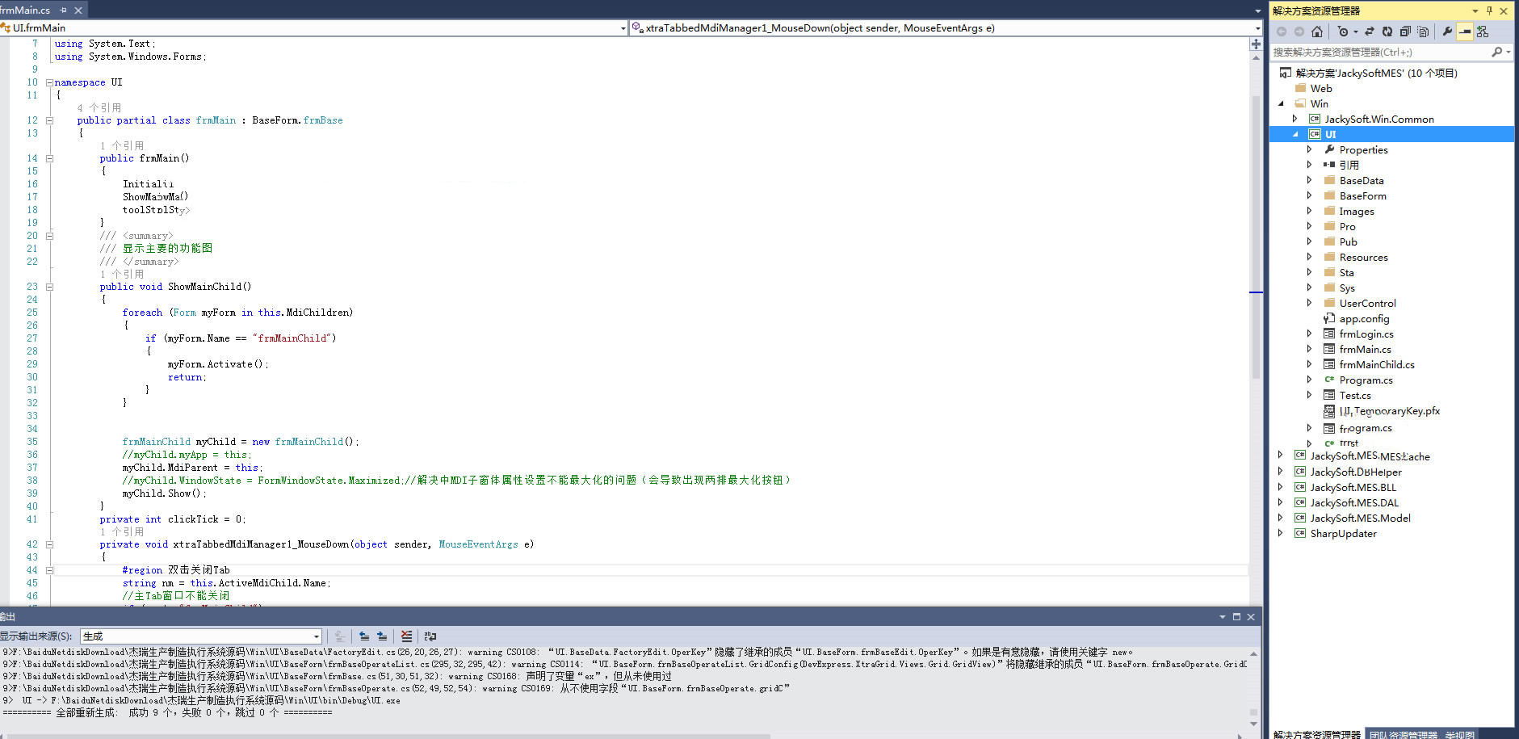
Task: Click the Program.cs C# file icon
Action: tap(1329, 380)
